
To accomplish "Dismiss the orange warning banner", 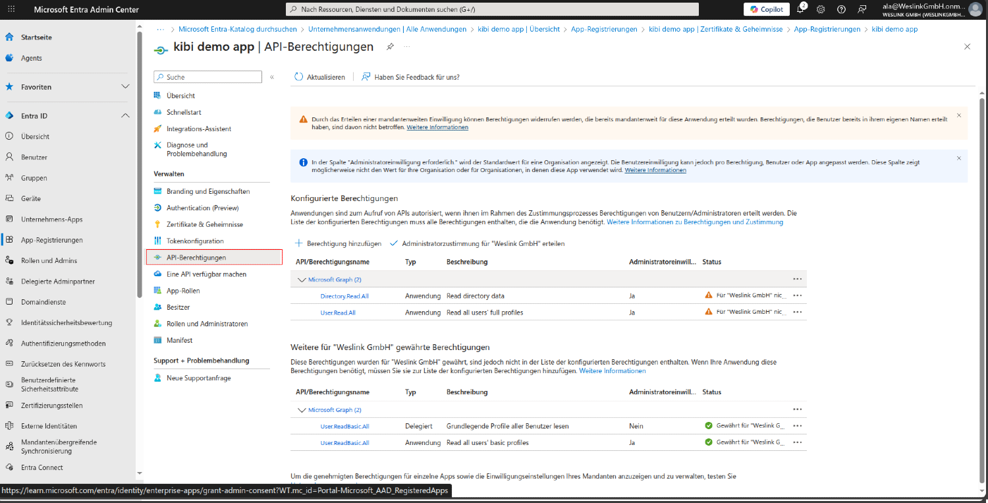I will tap(958, 115).
